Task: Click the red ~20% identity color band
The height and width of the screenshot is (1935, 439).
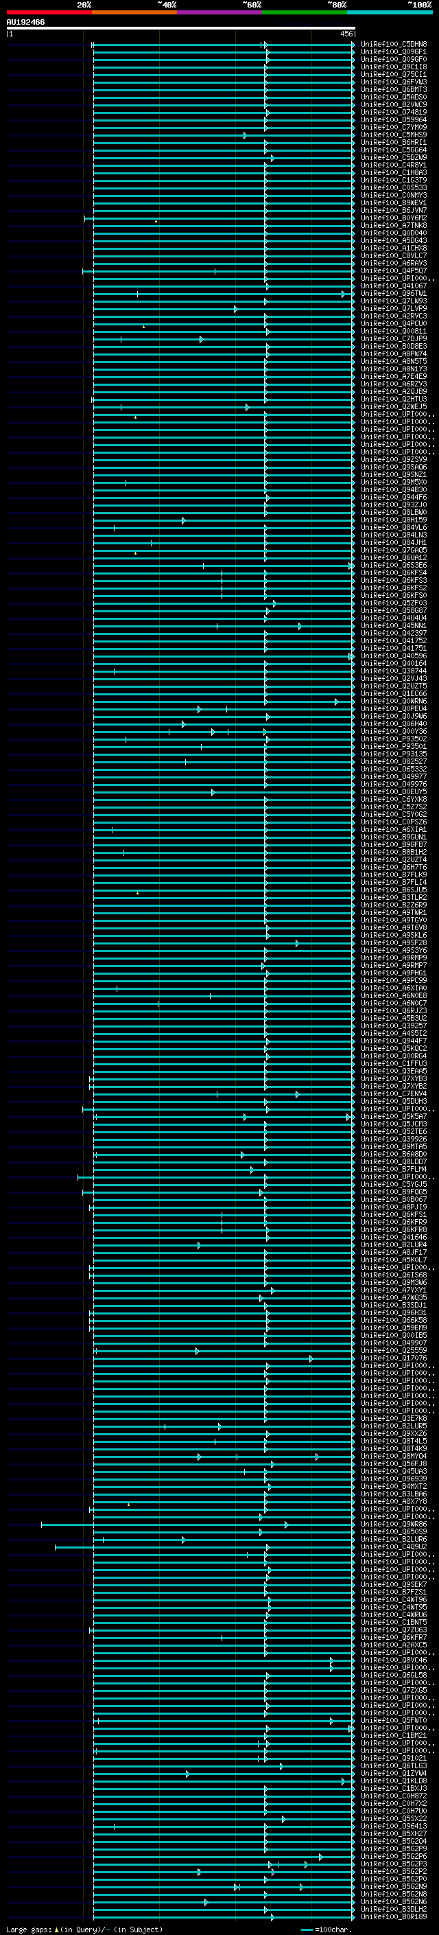Action: [x=49, y=12]
